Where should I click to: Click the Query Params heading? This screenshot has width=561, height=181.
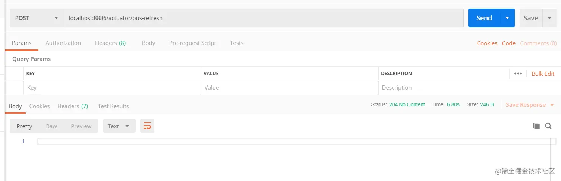coord(31,59)
